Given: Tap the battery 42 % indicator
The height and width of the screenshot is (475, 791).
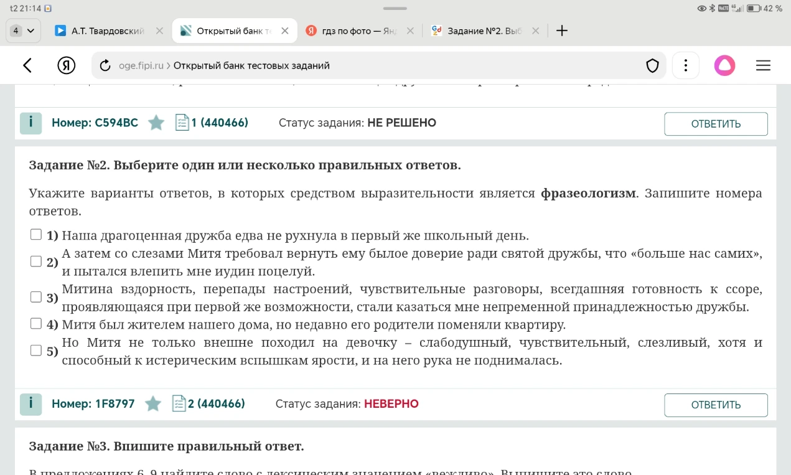Looking at the screenshot, I should pyautogui.click(x=764, y=8).
